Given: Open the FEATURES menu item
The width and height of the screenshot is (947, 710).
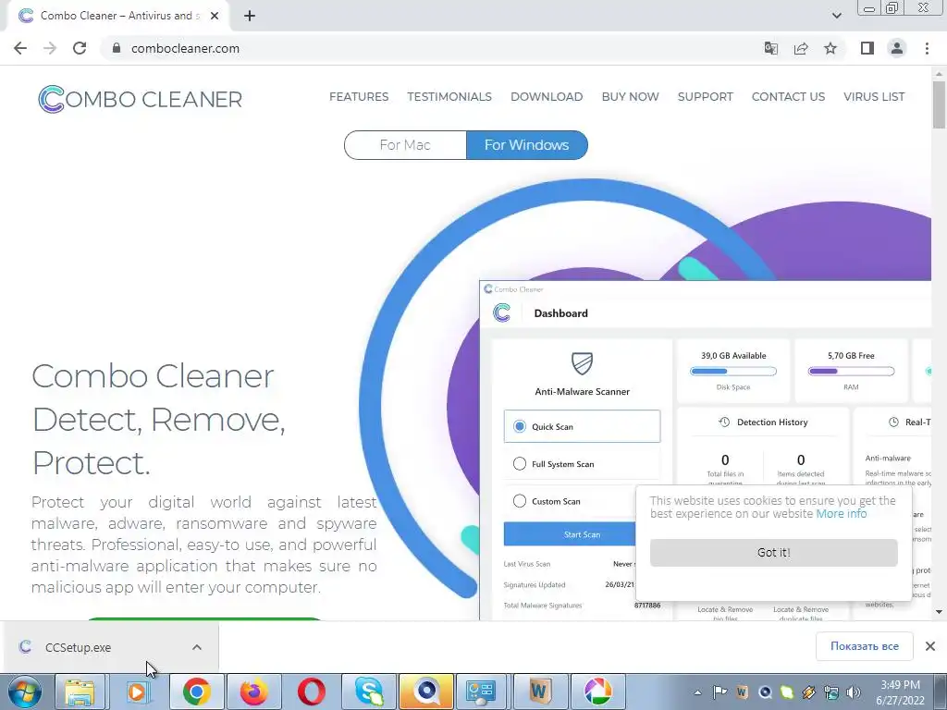Looking at the screenshot, I should [359, 96].
